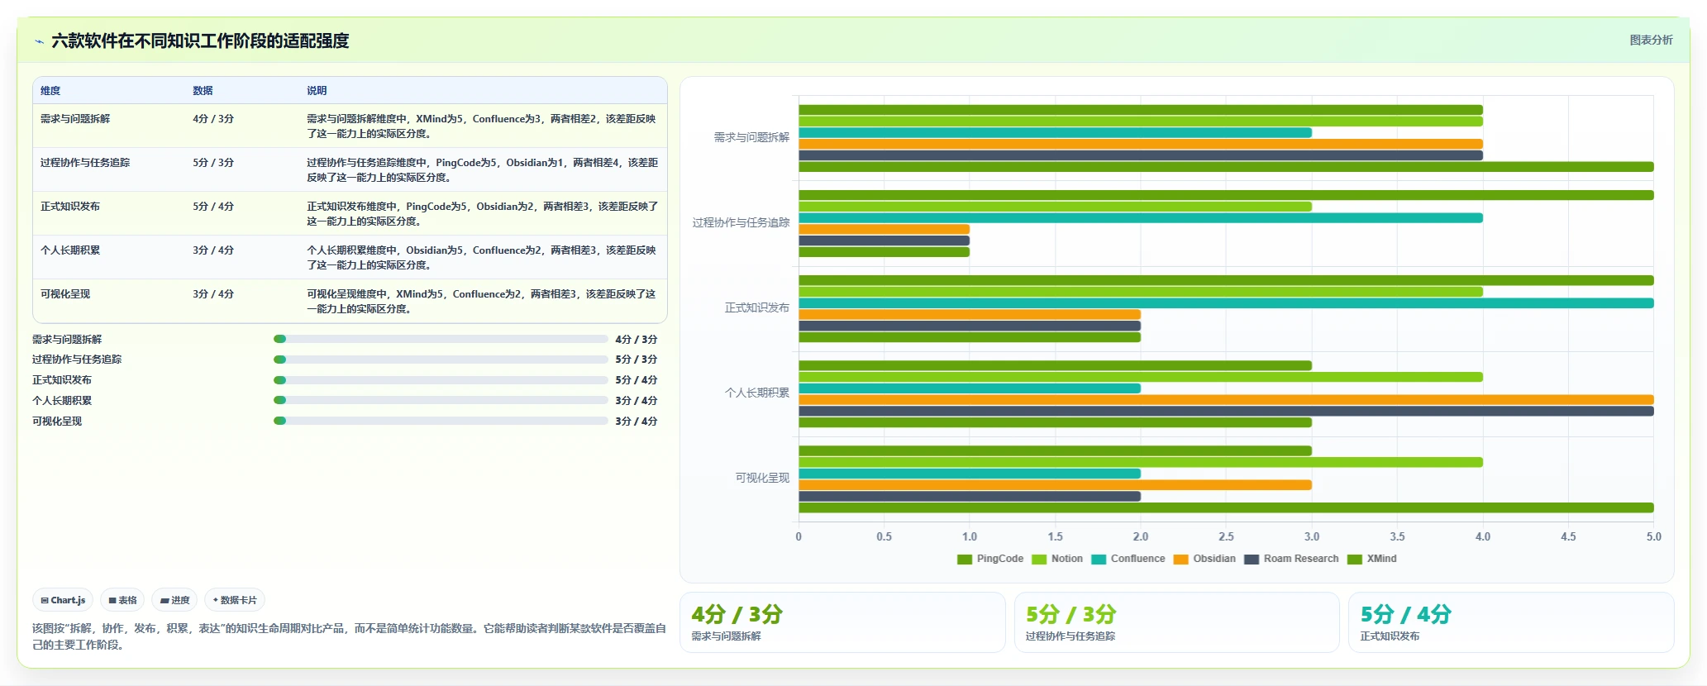
Task: Click the footer paragraph starting with 该图按
Action: (x=349, y=636)
